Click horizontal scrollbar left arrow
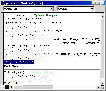This screenshot has width=106, height=91. pyautogui.click(x=11, y=87)
